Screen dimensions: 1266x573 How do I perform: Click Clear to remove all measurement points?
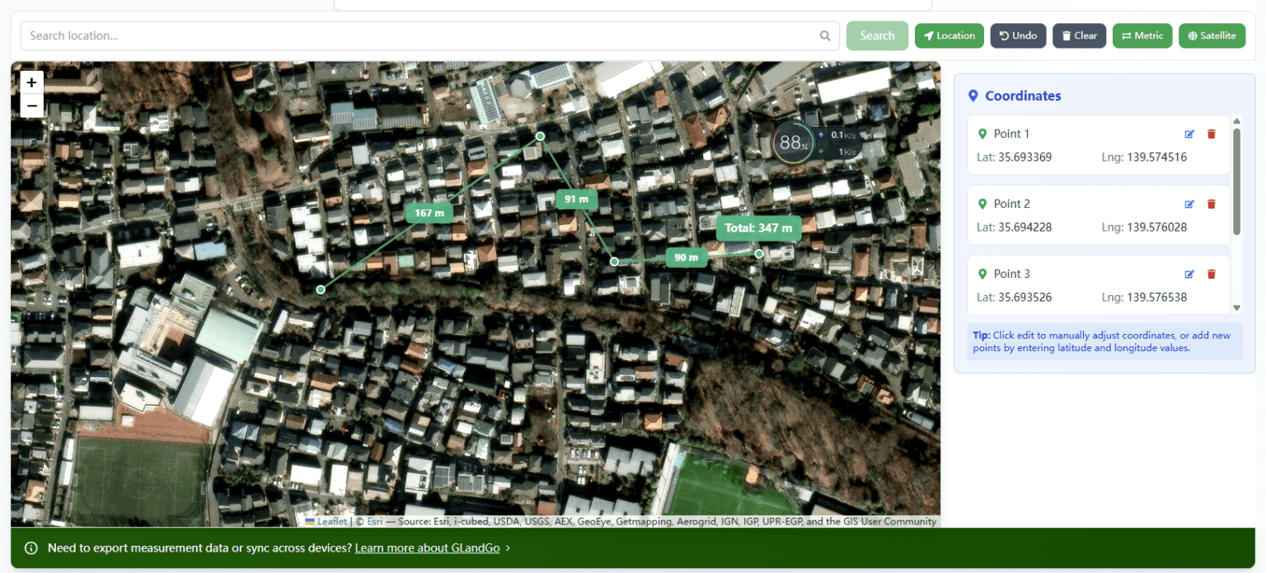[1079, 35]
